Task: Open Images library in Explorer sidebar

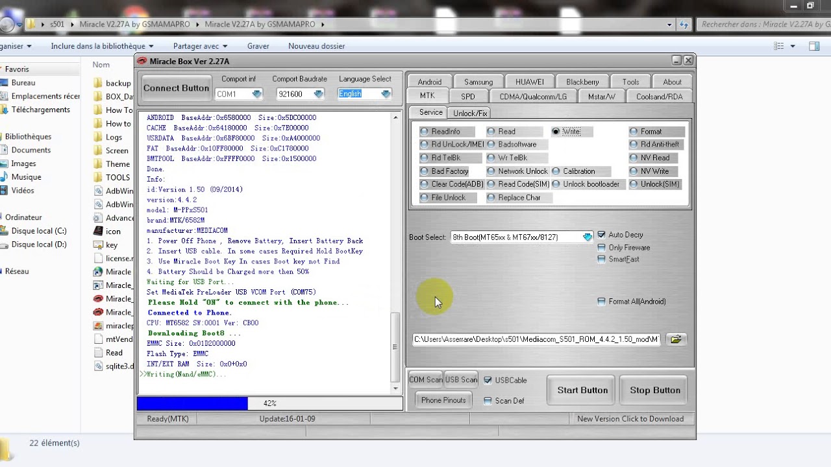Action: tap(23, 163)
